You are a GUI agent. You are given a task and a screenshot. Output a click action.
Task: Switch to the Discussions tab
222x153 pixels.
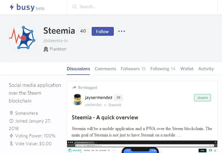click(78, 69)
